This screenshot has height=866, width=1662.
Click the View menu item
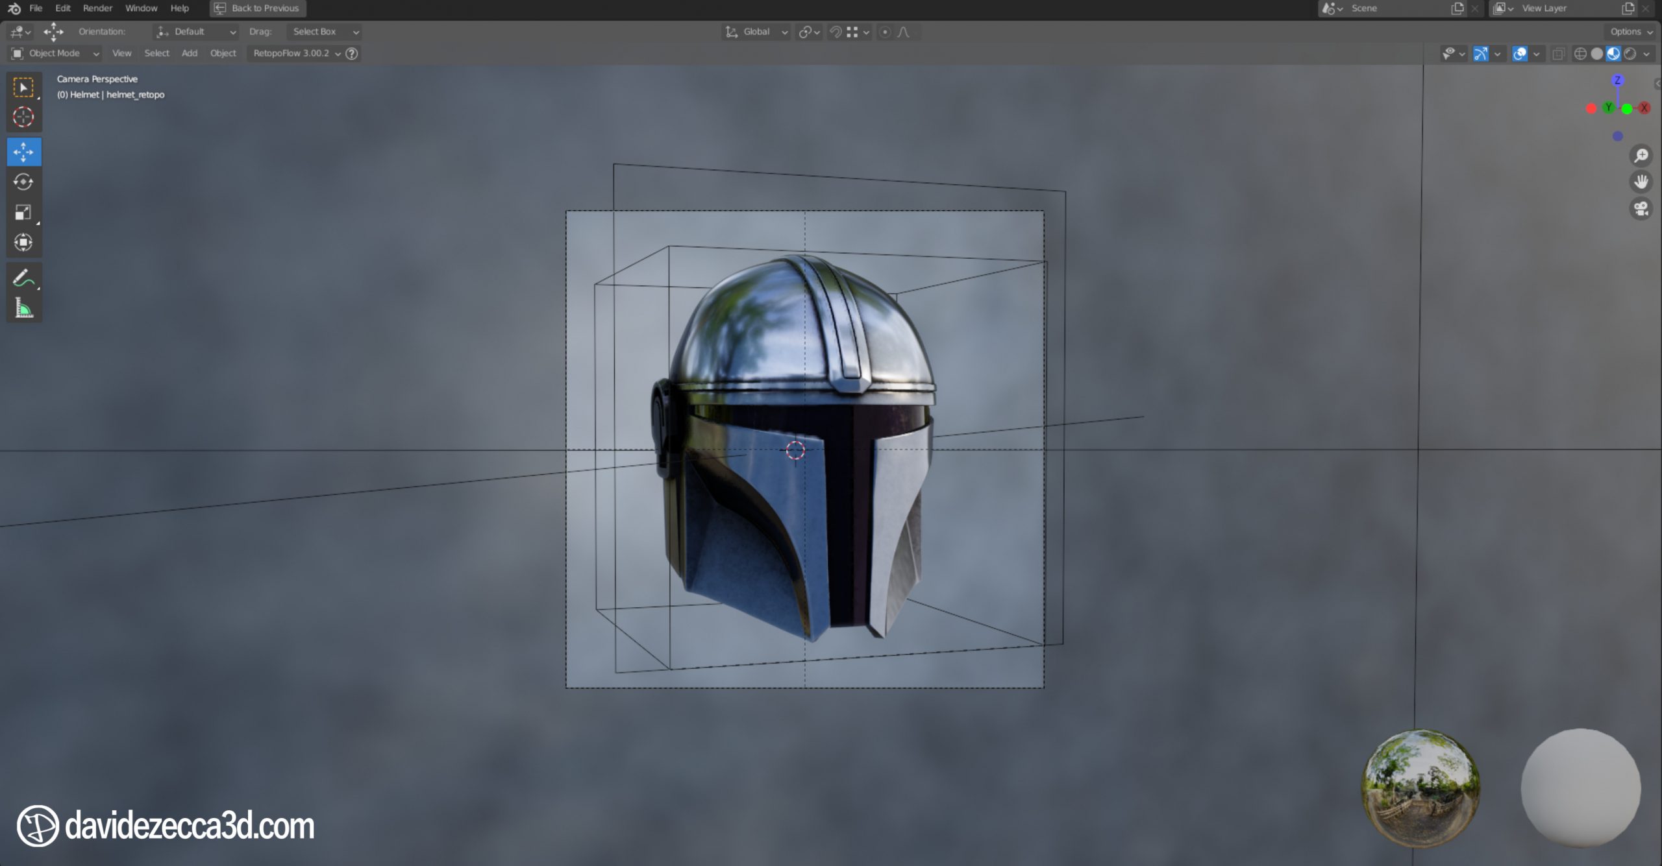[120, 53]
